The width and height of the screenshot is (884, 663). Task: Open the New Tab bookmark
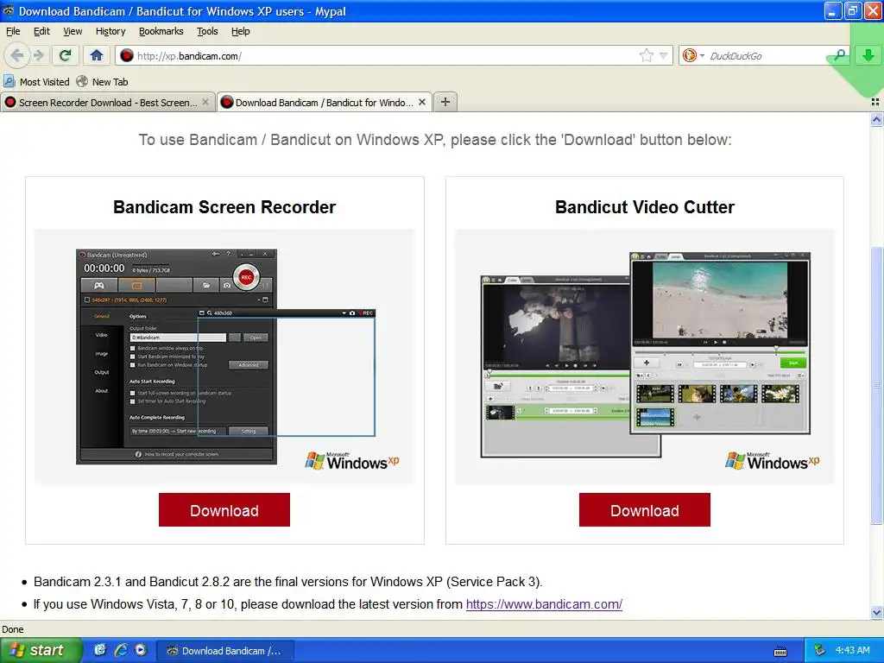click(x=103, y=82)
